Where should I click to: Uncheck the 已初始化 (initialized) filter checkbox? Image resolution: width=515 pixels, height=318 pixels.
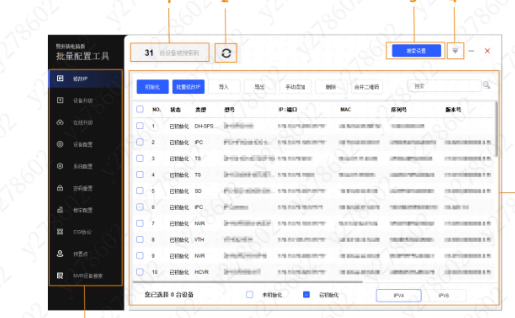306,295
